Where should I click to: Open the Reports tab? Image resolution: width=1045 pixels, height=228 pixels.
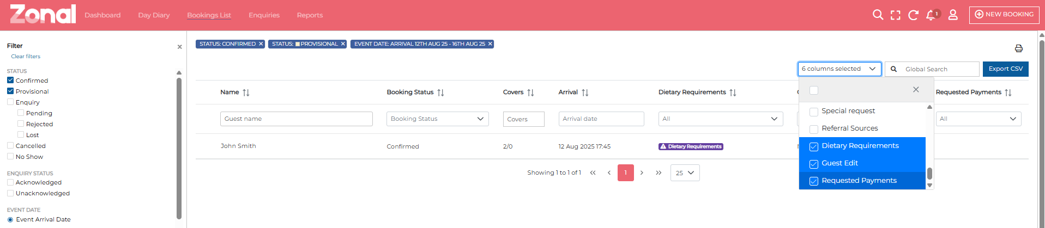310,15
